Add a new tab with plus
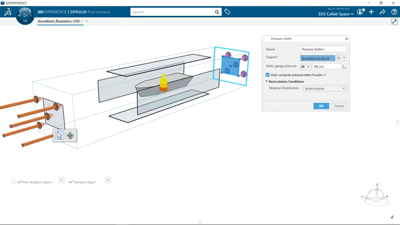Viewport: 400px width, 225px height. pyautogui.click(x=87, y=21)
